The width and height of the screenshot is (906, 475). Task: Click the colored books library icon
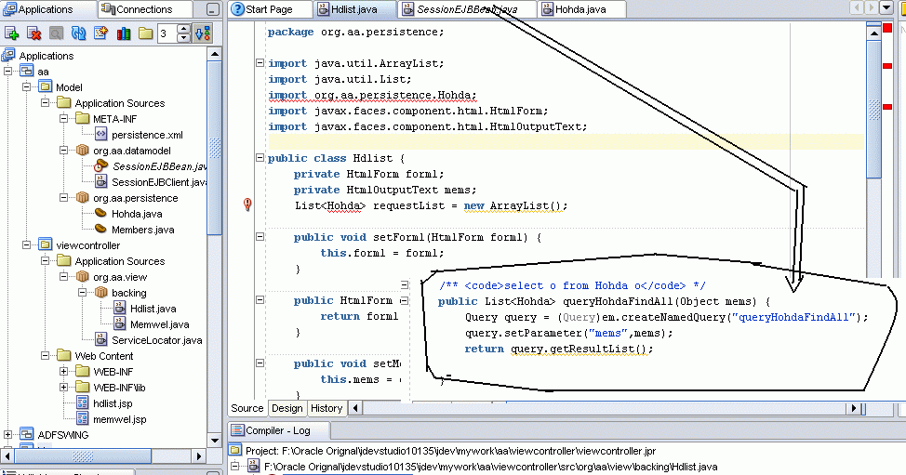point(124,33)
